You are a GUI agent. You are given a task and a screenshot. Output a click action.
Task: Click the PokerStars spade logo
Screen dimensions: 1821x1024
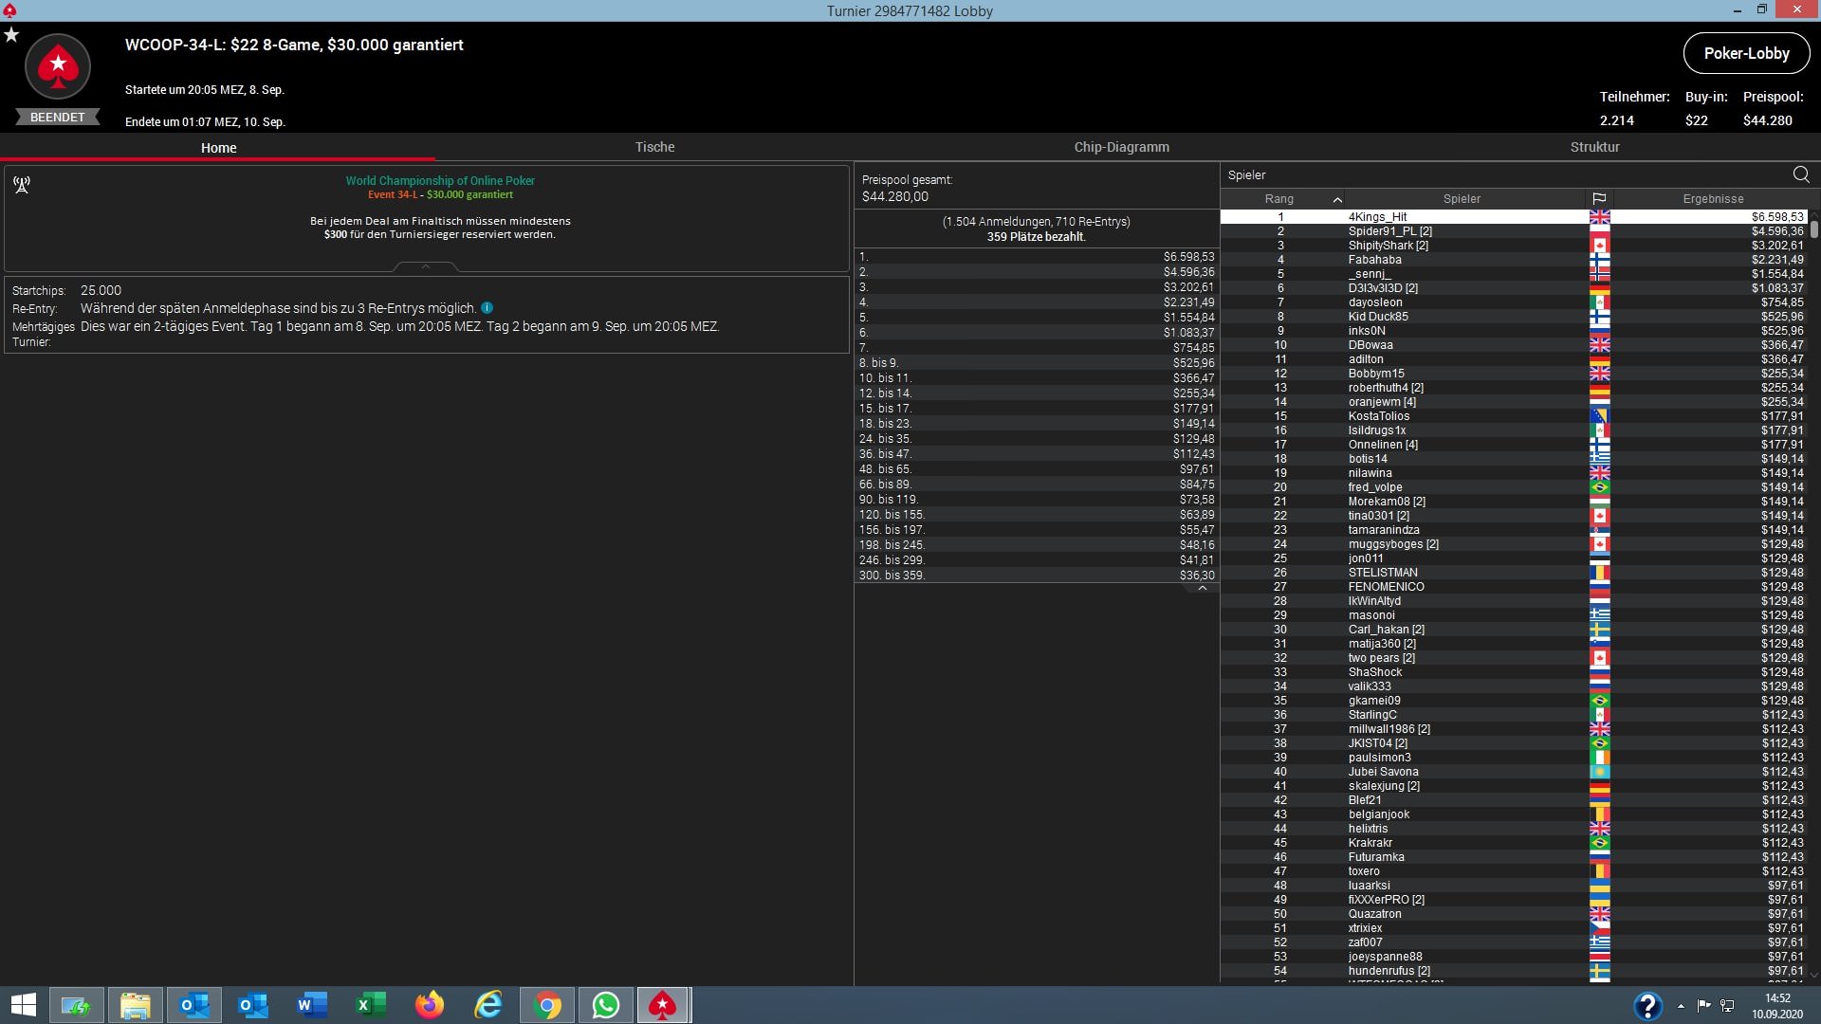(58, 66)
